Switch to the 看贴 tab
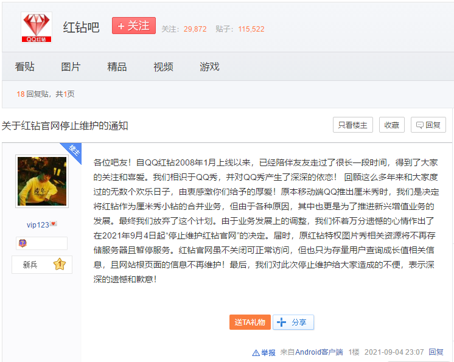Viewport: 454px width, 362px height. [25, 67]
